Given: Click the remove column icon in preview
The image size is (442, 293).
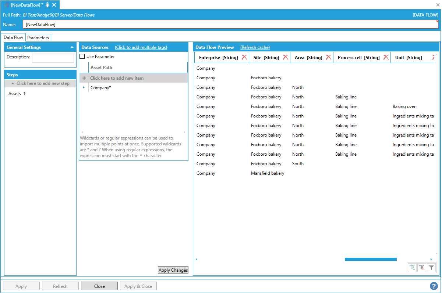Looking at the screenshot, I should (x=422, y=268).
